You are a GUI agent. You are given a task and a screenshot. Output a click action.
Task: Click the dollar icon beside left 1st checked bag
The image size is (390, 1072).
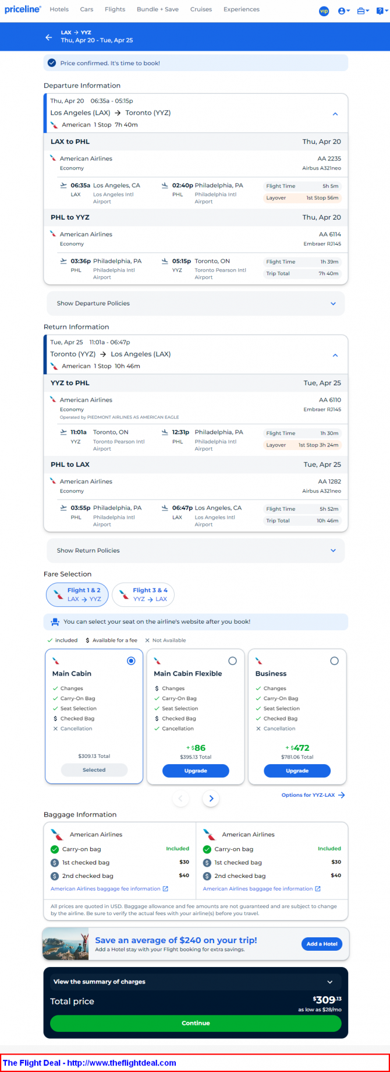[x=55, y=862]
